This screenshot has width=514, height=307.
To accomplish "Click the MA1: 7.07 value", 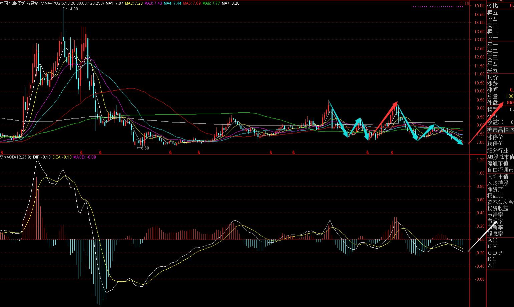I will (x=114, y=3).
